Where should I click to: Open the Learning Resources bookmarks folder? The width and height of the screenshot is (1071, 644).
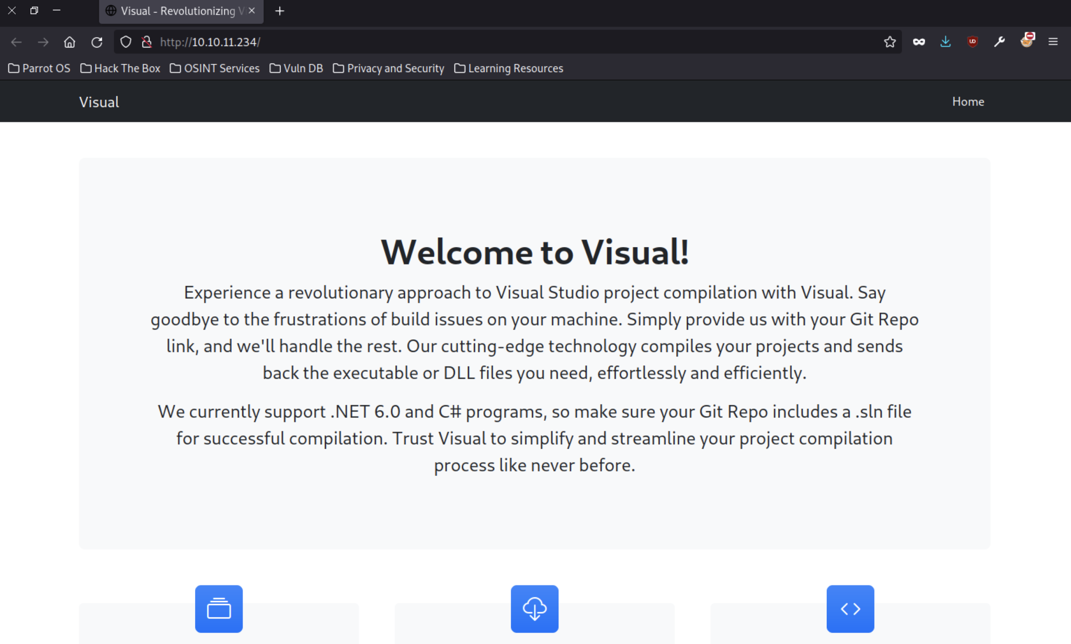click(x=509, y=68)
